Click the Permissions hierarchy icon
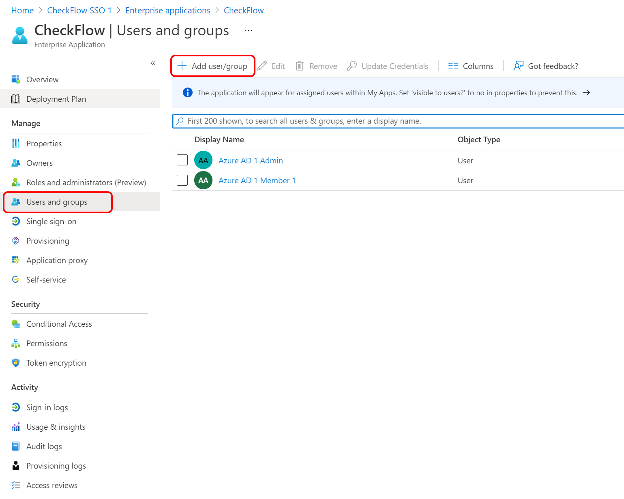Image resolution: width=624 pixels, height=499 pixels. 16,343
